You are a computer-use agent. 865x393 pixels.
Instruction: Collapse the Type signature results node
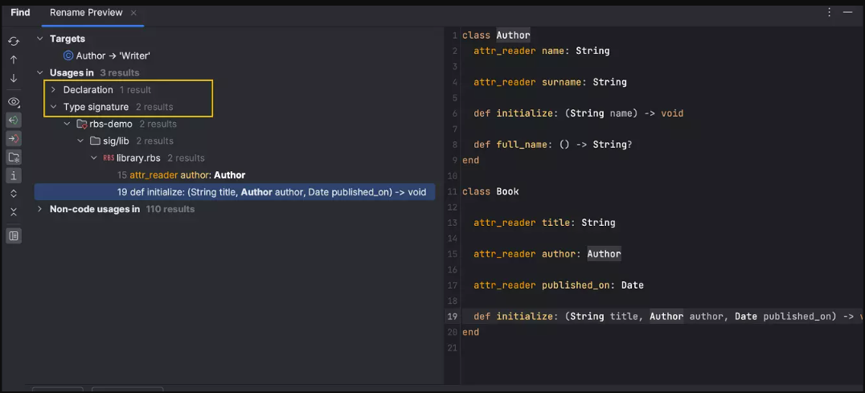[53, 107]
